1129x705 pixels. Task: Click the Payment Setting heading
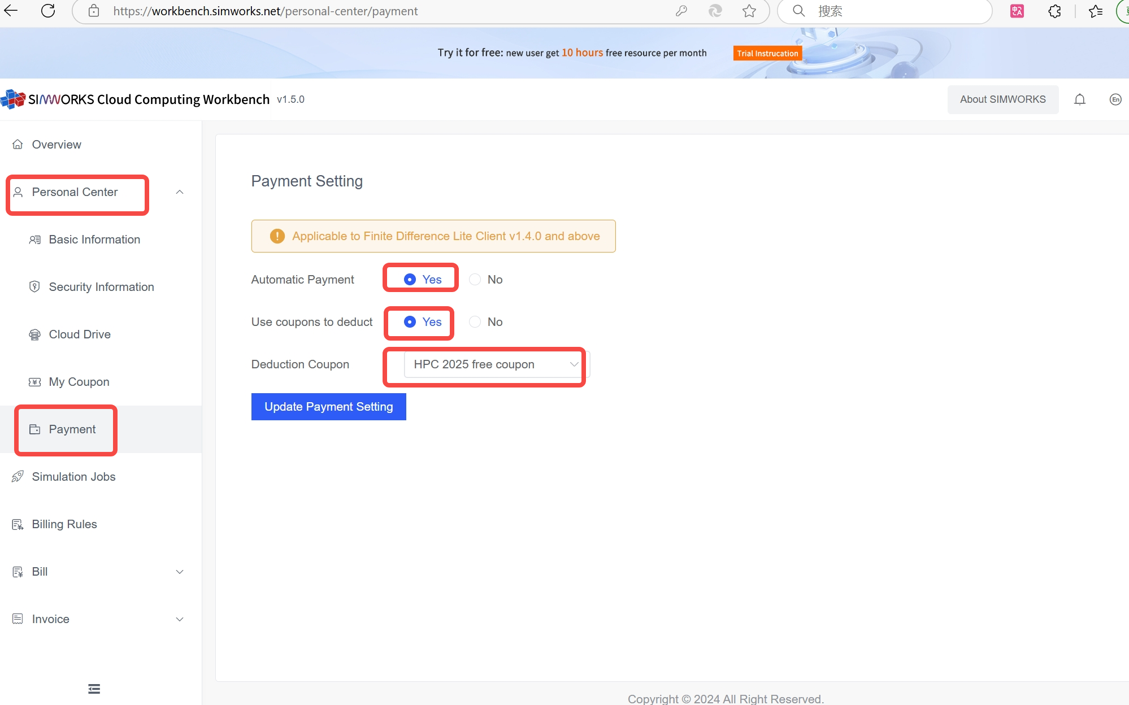307,181
